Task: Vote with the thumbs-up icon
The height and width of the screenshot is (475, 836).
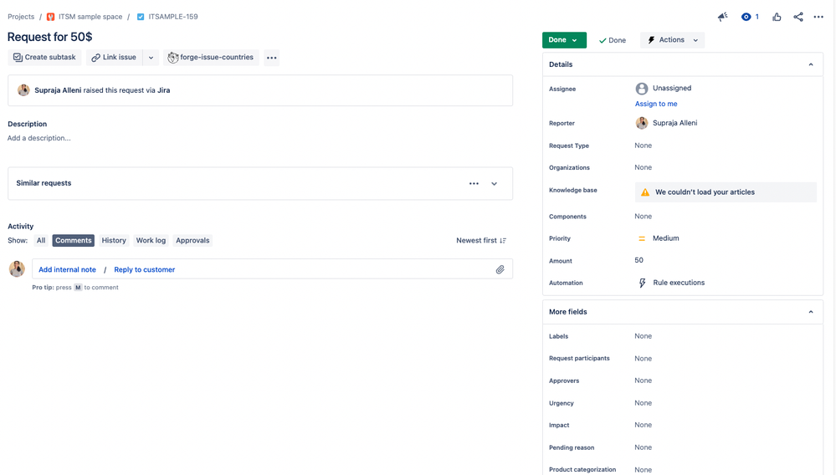Action: [x=777, y=17]
